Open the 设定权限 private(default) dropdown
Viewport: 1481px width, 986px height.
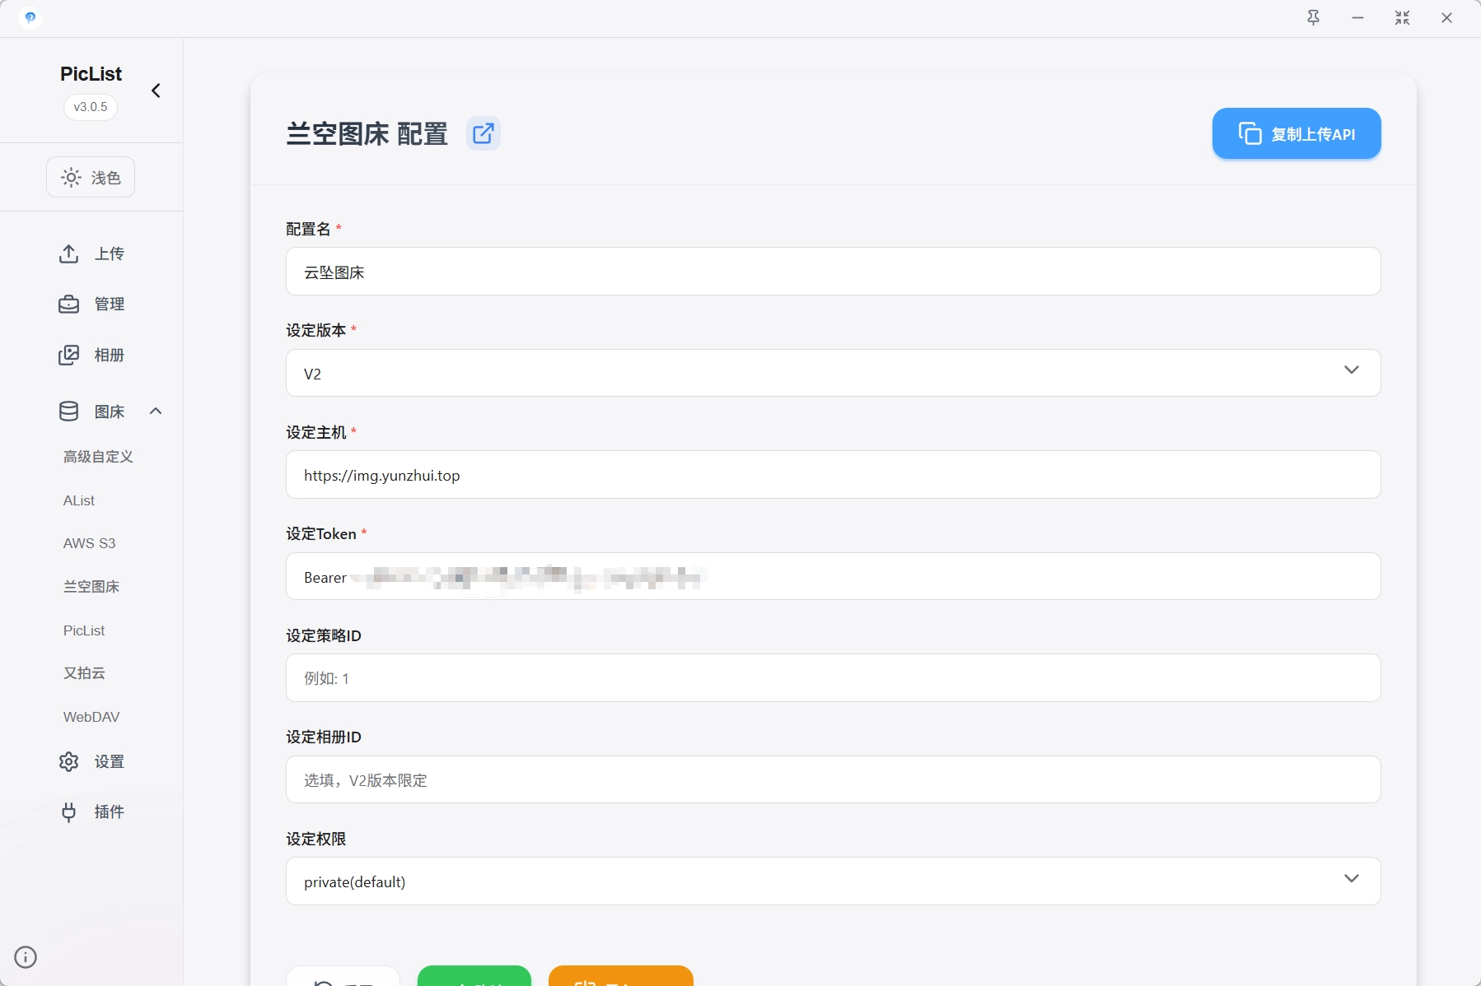[833, 881]
